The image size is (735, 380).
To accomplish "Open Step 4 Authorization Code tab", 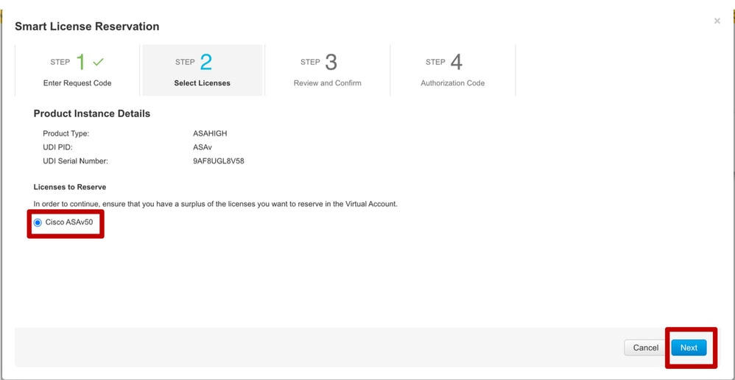I will pos(452,70).
